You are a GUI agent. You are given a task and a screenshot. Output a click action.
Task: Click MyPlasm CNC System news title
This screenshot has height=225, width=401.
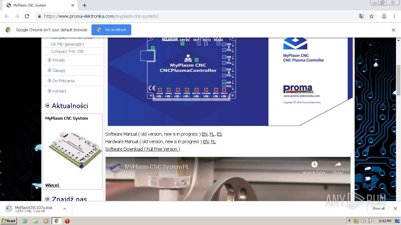(x=66, y=118)
